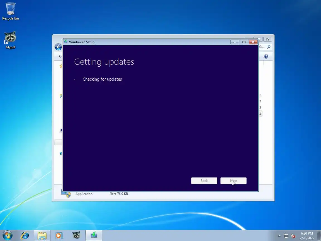Click the Explorer window search magnifier icon
This screenshot has width=321, height=241.
point(269,47)
